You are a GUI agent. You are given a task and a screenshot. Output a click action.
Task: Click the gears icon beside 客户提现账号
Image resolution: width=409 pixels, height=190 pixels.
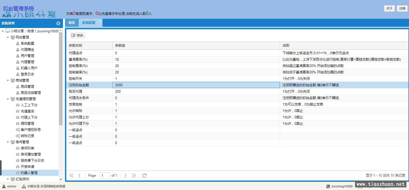(x=18, y=130)
